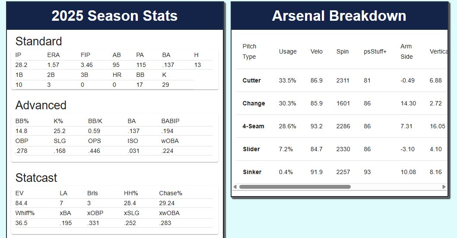
Task: Click the Velo column header
Action: (317, 51)
